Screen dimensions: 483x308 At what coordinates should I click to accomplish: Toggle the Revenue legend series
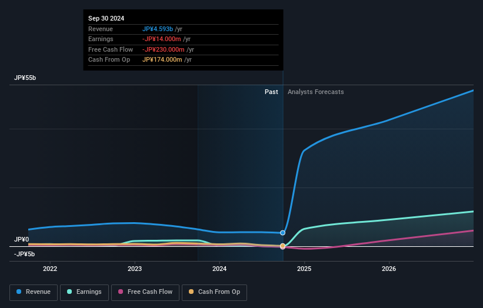(x=34, y=292)
